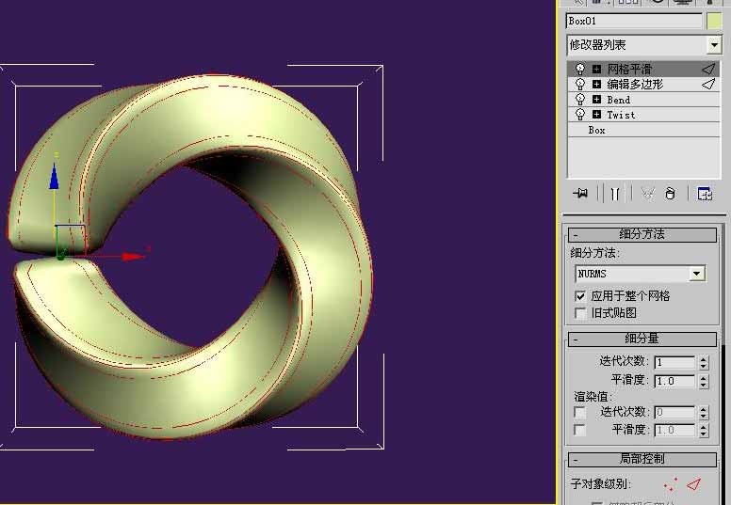Image resolution: width=731 pixels, height=505 pixels.
Task: Click the Pin Stack icon
Action: tap(581, 193)
